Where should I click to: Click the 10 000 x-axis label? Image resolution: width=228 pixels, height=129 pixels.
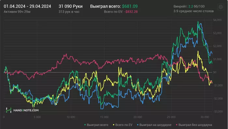coord(71,117)
